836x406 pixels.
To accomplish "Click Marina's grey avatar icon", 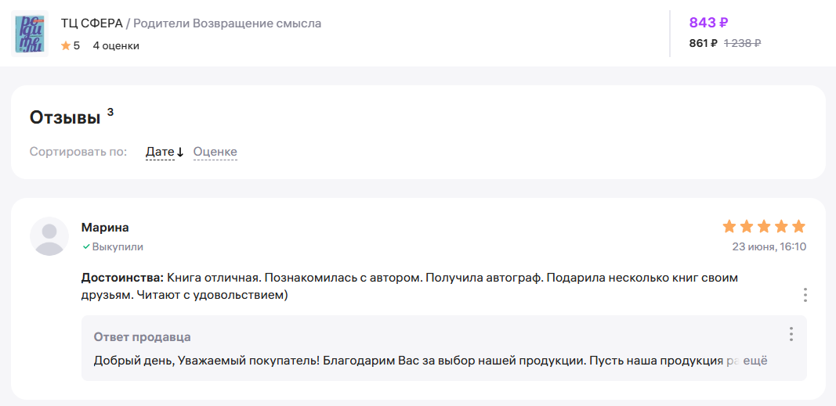I will coord(49,236).
